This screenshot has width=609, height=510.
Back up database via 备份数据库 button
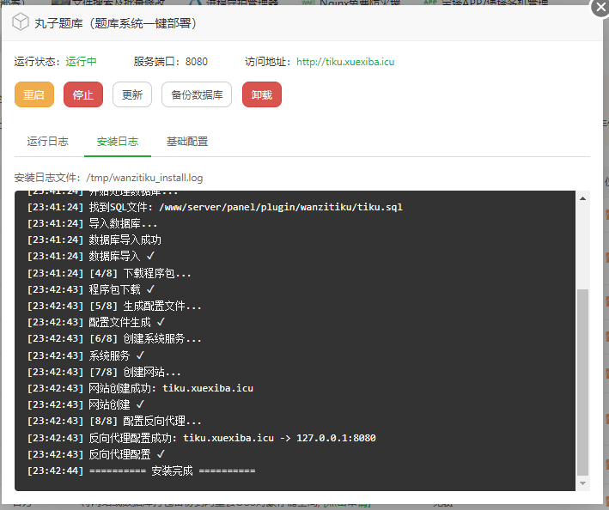coord(197,94)
